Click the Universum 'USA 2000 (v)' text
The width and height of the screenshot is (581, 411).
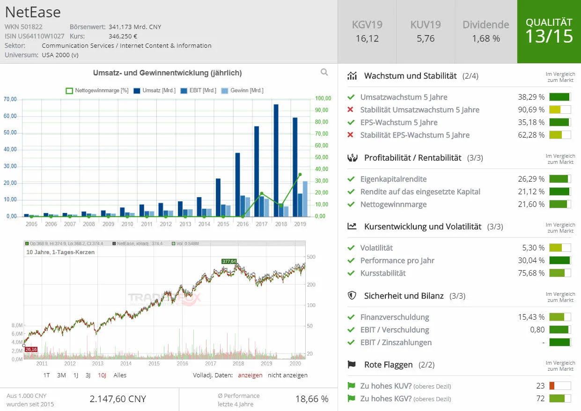coord(60,55)
